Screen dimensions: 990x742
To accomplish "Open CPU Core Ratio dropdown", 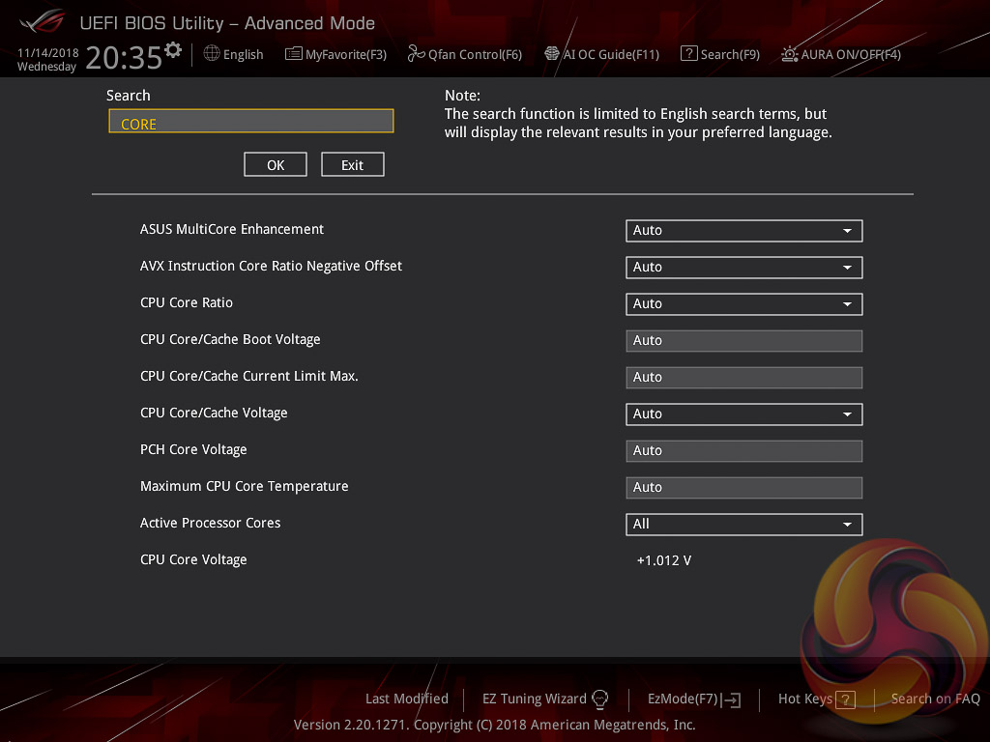I will click(x=743, y=304).
